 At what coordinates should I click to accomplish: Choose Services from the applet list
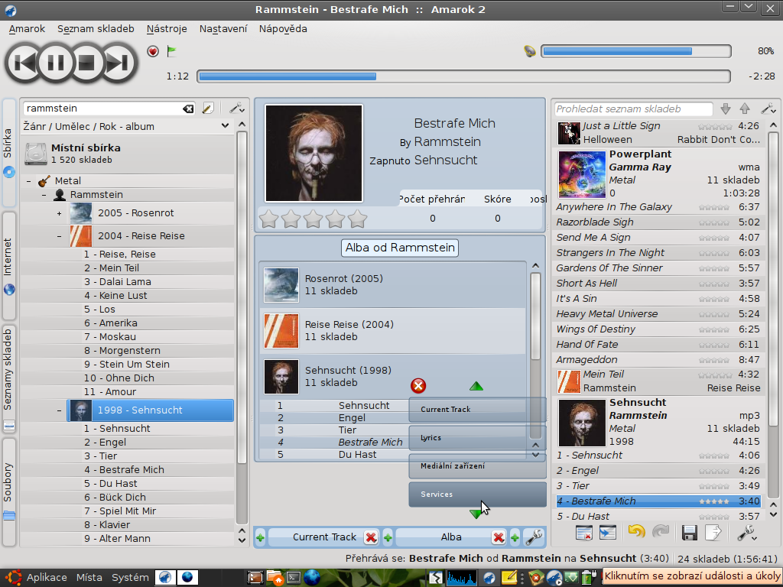477,495
